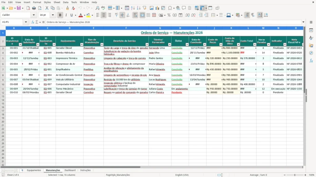Switch to Dashboard sheet tab
Image resolution: width=316 pixels, height=177 pixels.
pyautogui.click(x=70, y=170)
